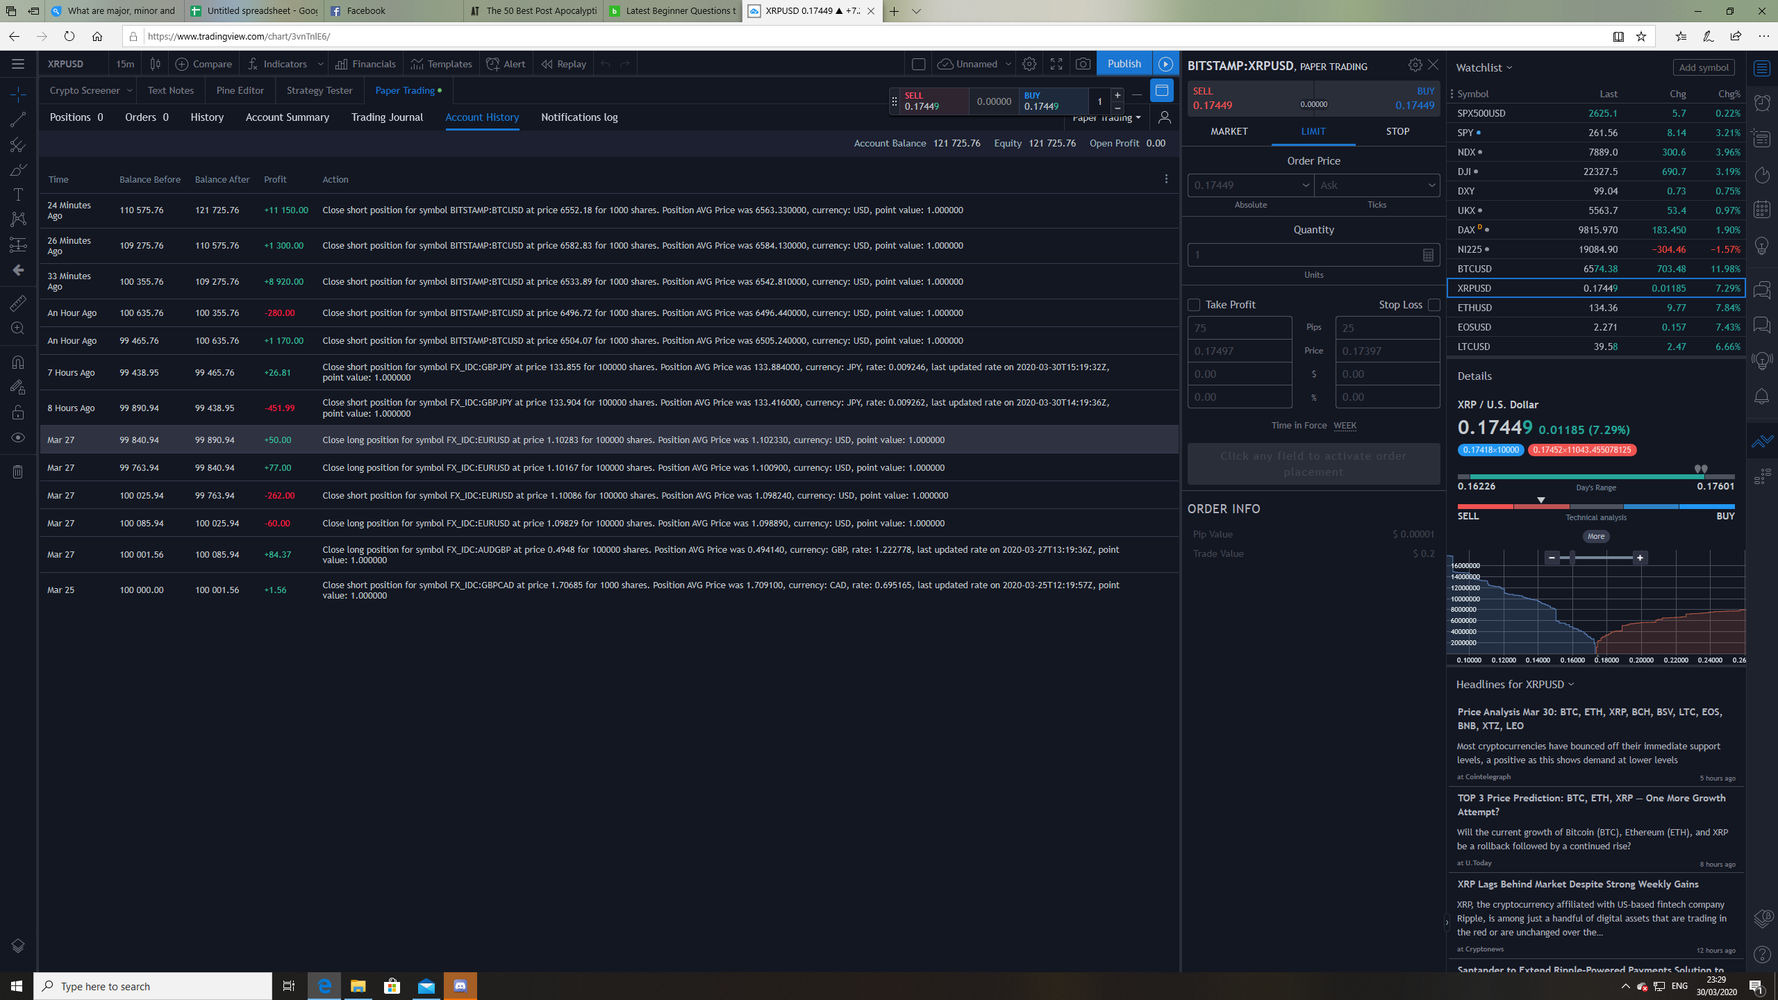Screen dimensions: 1778x1000
Task: Open the notifications bell sidebar icon
Action: pos(1762,397)
